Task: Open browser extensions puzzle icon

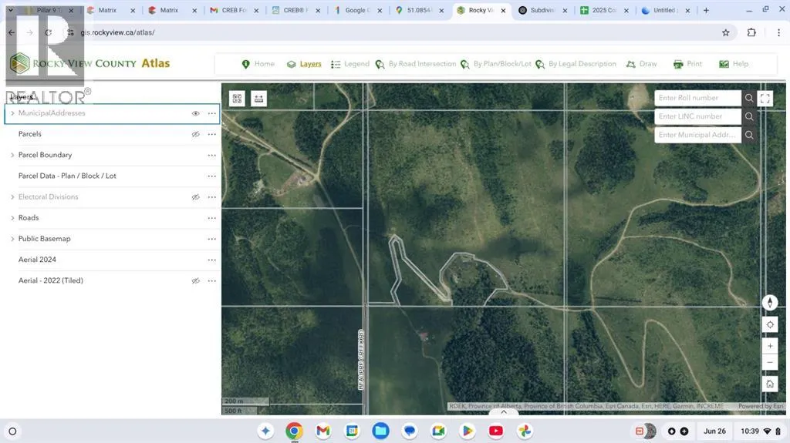Action: (x=751, y=32)
